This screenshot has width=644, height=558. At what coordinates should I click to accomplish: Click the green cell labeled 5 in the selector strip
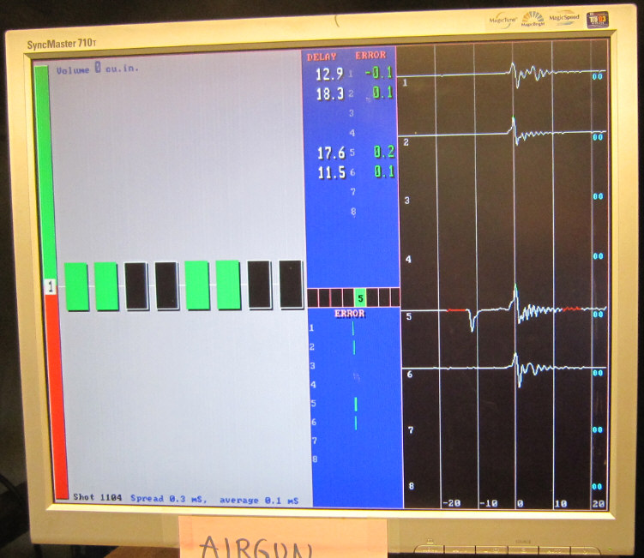[x=360, y=298]
